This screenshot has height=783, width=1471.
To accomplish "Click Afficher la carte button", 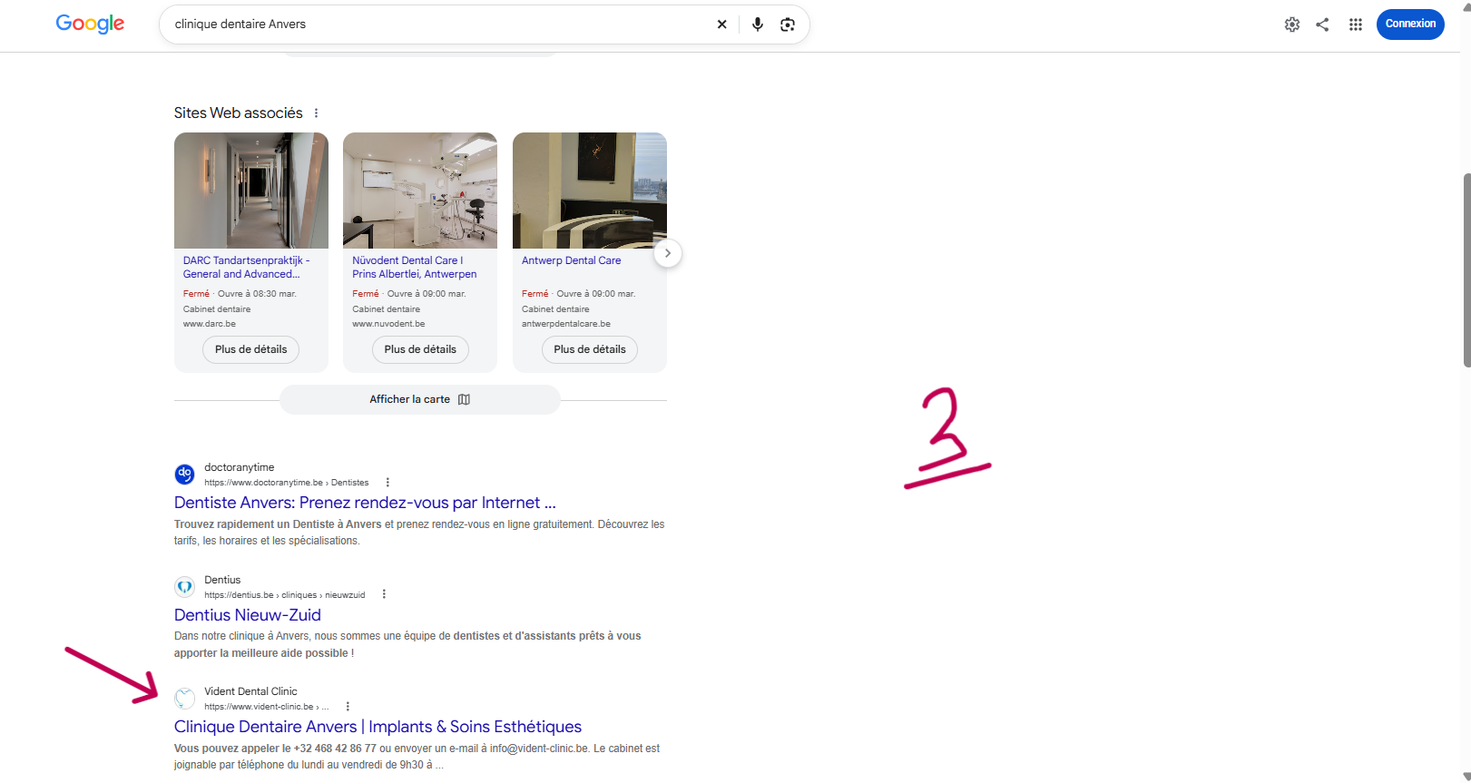I will pos(420,399).
